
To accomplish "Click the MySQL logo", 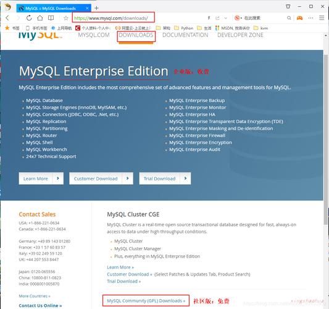I will [x=40, y=35].
